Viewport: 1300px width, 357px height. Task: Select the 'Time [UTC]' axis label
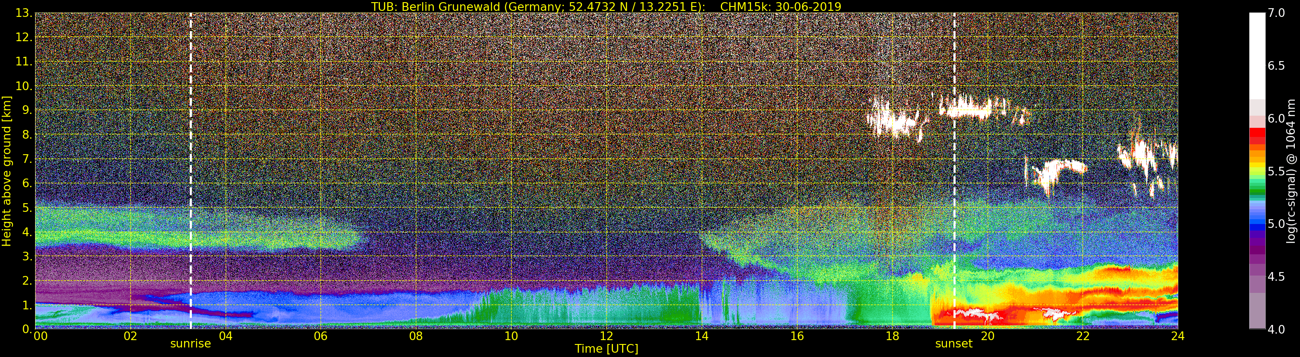[606, 349]
